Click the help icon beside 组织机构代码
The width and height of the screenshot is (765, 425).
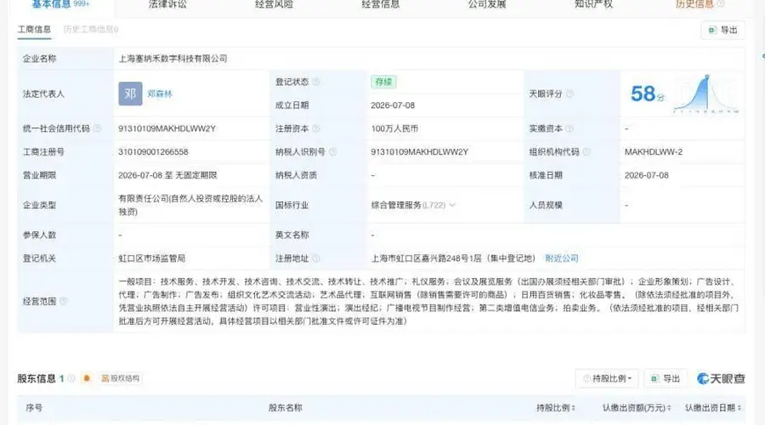tap(586, 152)
